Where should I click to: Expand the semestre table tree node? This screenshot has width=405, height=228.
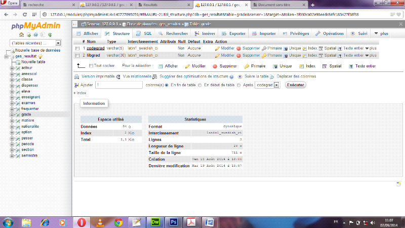(x=12, y=156)
